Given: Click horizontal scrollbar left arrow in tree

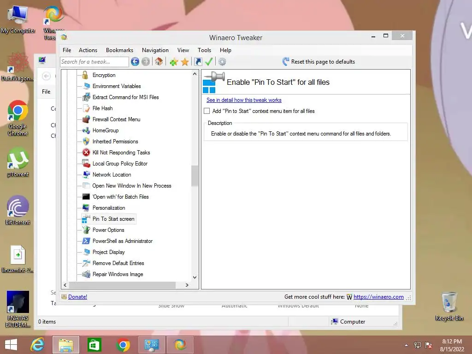Looking at the screenshot, I should click(65, 285).
